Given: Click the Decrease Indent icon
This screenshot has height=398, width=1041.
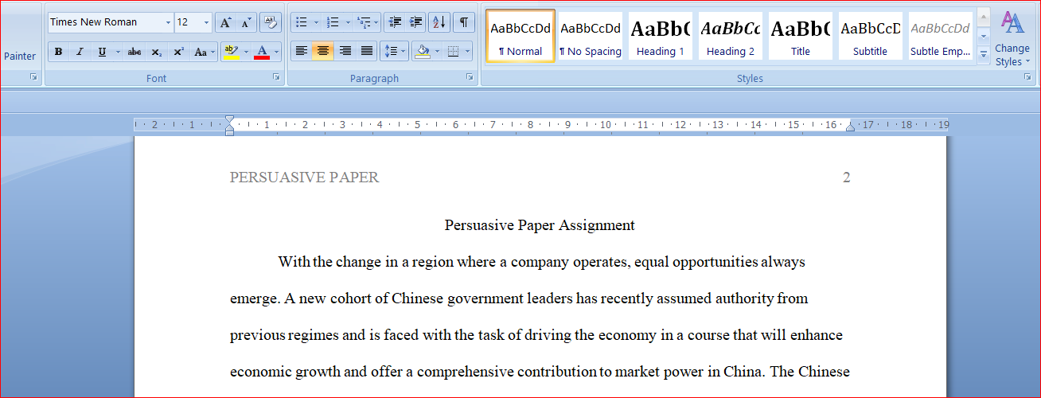Looking at the screenshot, I should point(395,22).
